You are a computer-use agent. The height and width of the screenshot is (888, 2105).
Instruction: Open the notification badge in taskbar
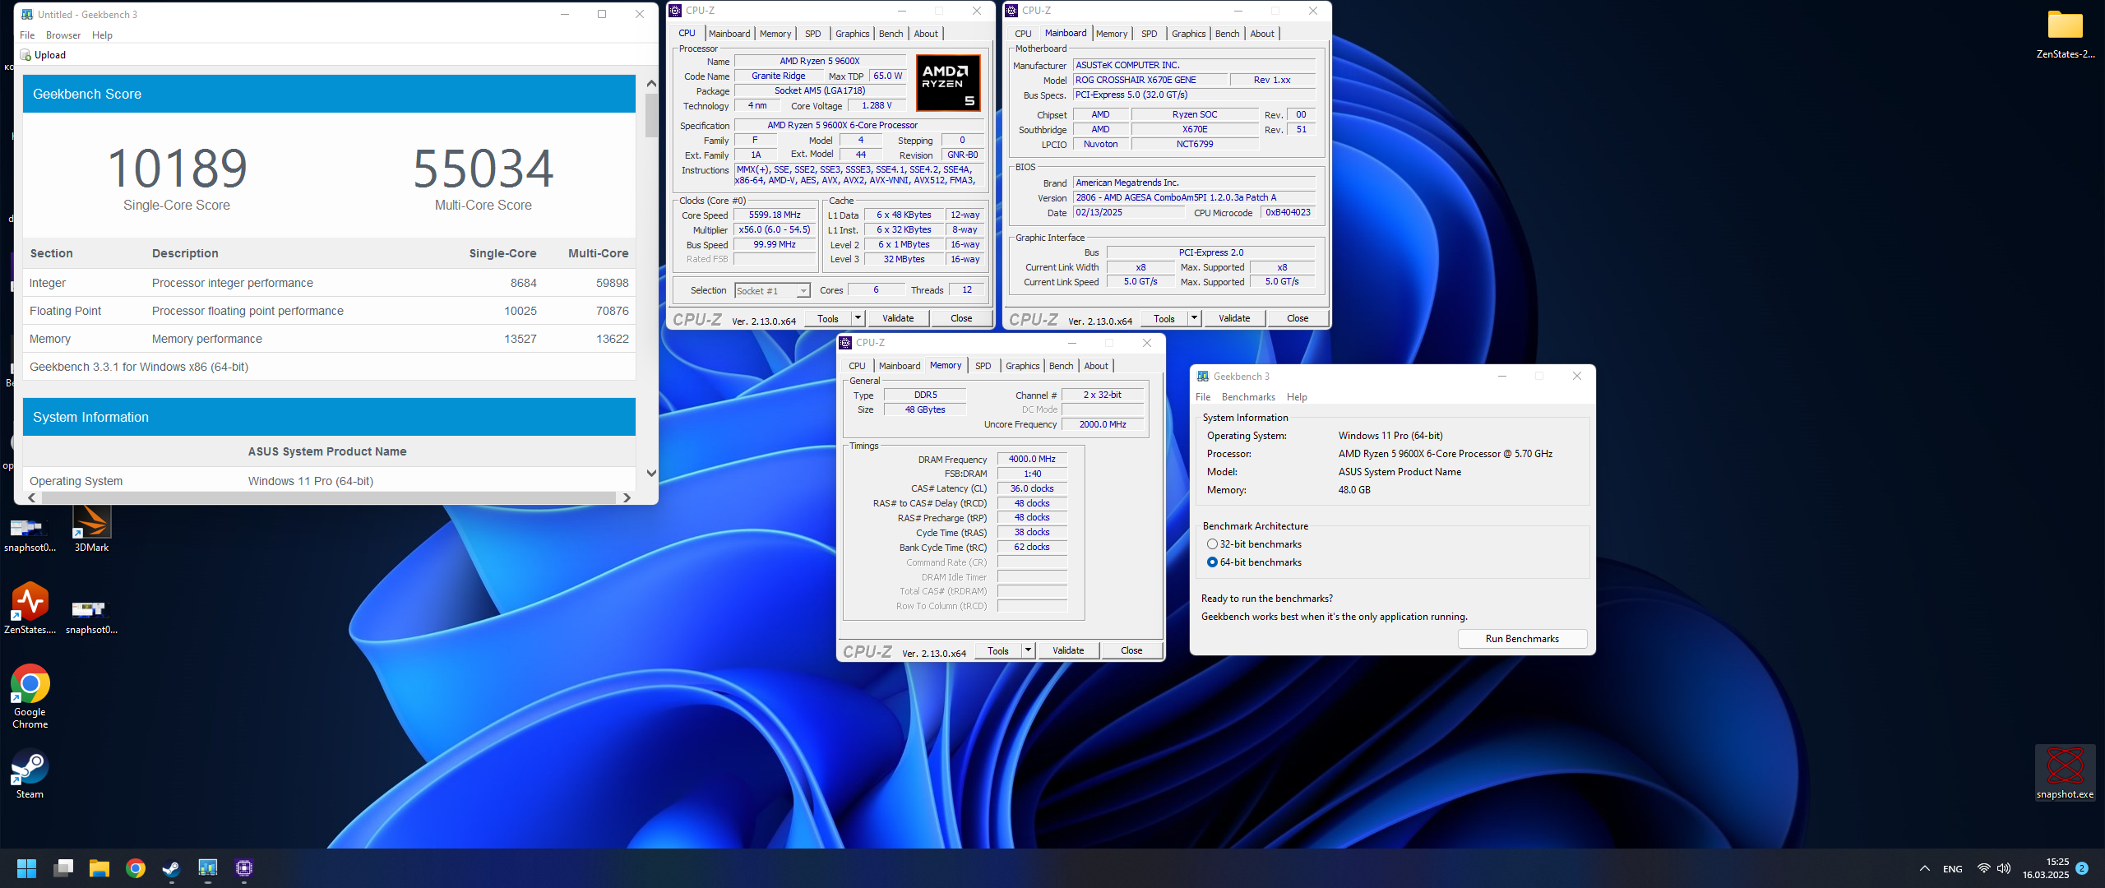[2082, 868]
